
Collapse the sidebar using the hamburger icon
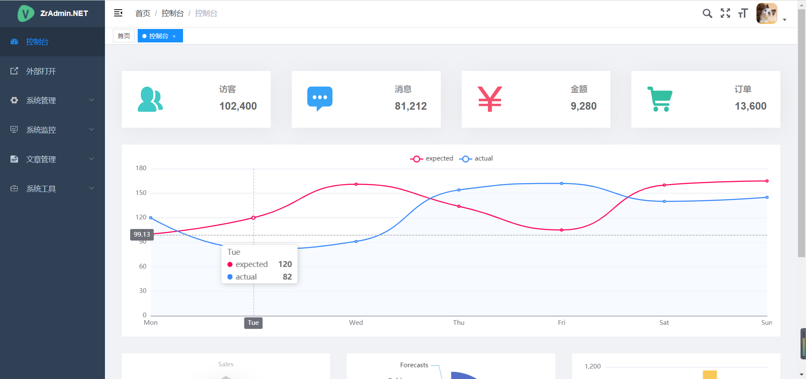(x=118, y=13)
